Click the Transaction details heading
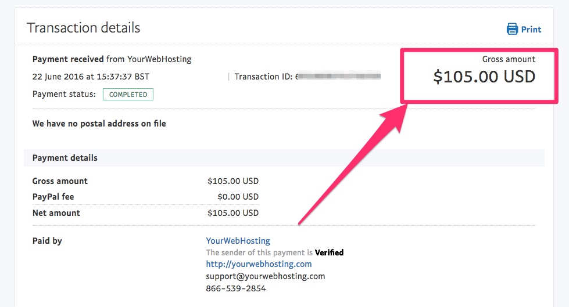 pyautogui.click(x=84, y=28)
